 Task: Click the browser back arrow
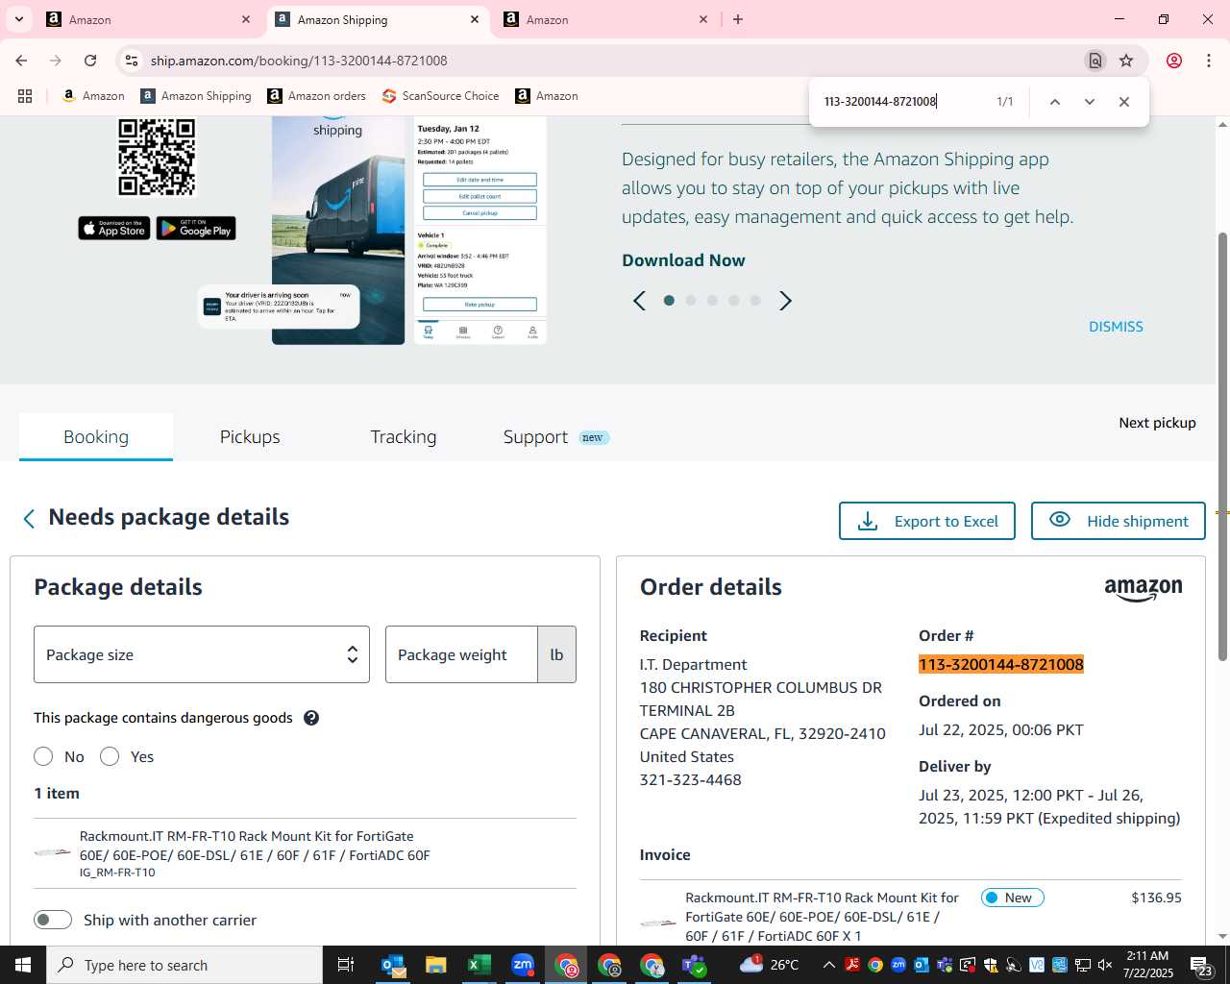[x=21, y=61]
